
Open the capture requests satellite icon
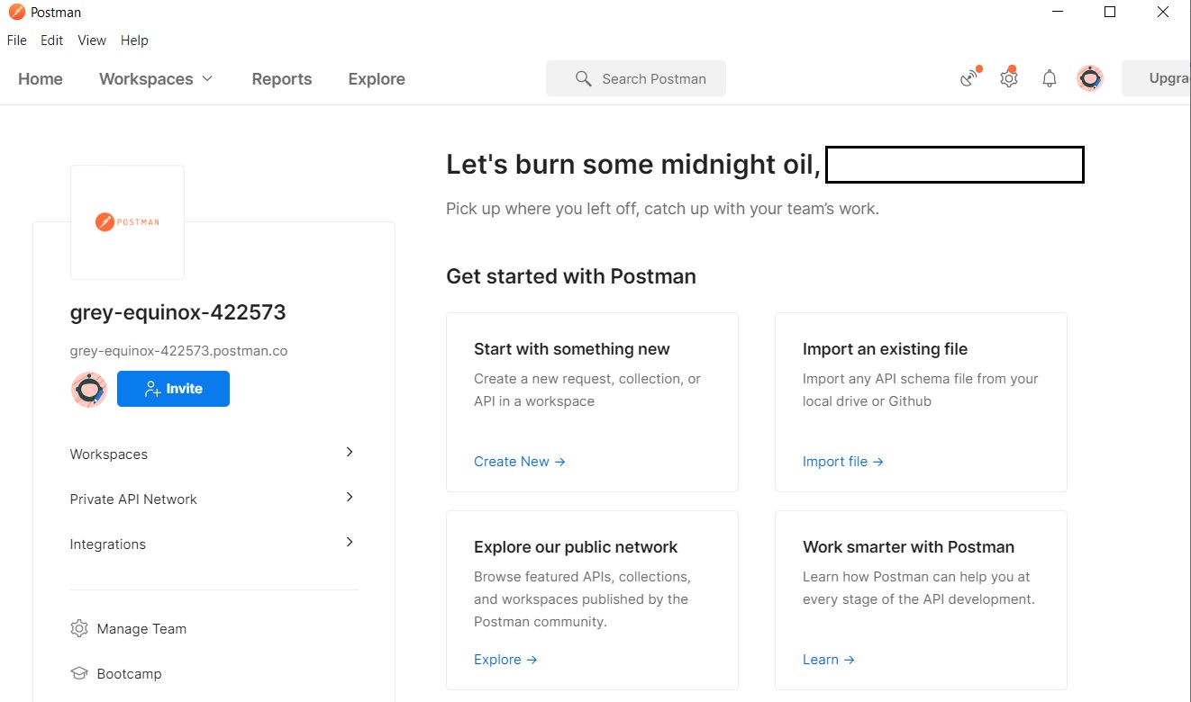[x=969, y=78]
